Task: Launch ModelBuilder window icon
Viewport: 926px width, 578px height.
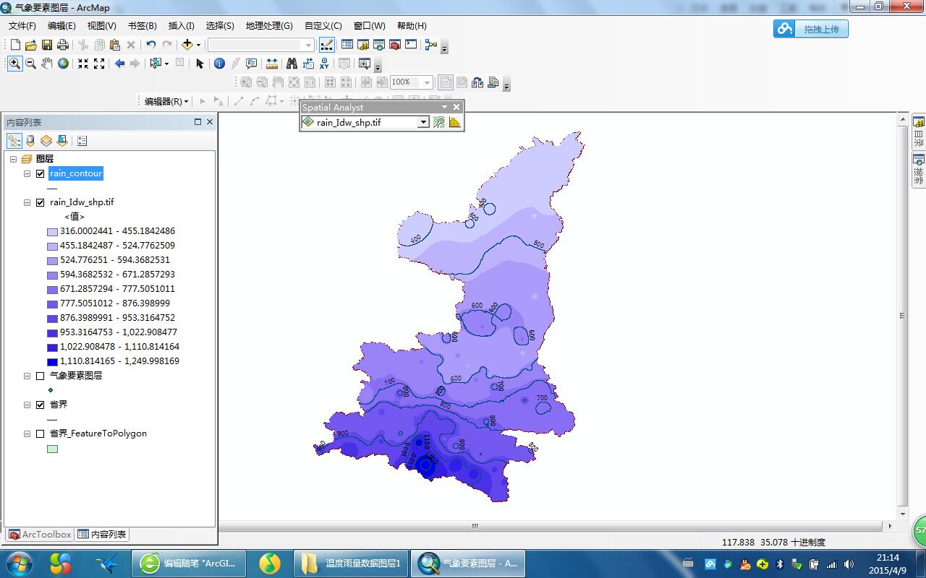Action: click(431, 45)
